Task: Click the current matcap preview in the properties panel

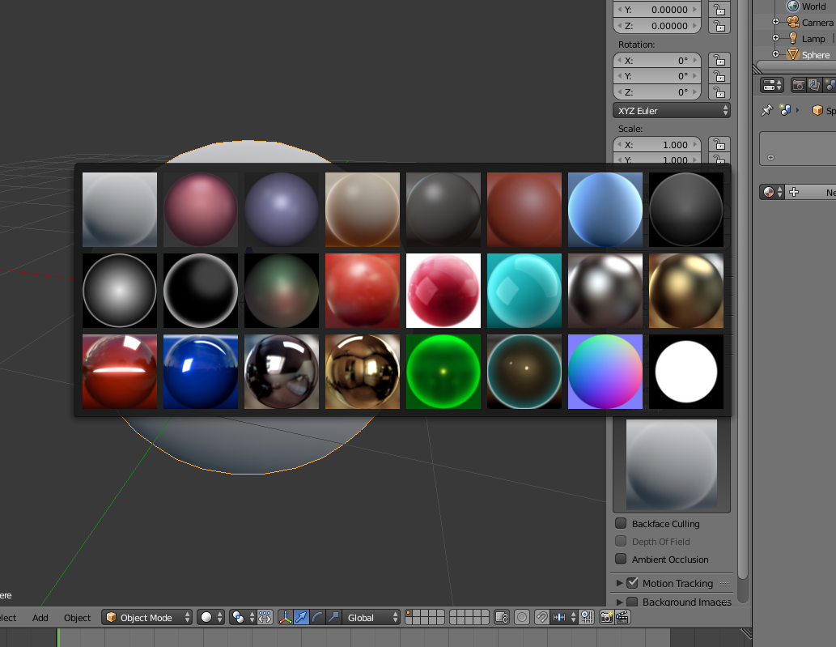Action: click(672, 464)
